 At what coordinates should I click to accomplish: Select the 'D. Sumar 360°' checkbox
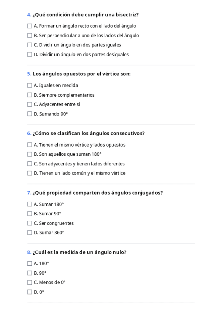30,233
